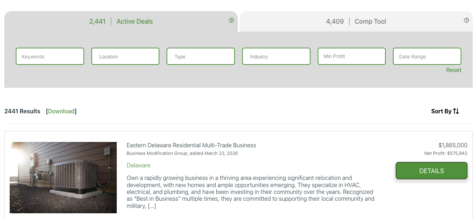Open the Date Range picker
Screen dimensions: 476x219
(x=427, y=57)
